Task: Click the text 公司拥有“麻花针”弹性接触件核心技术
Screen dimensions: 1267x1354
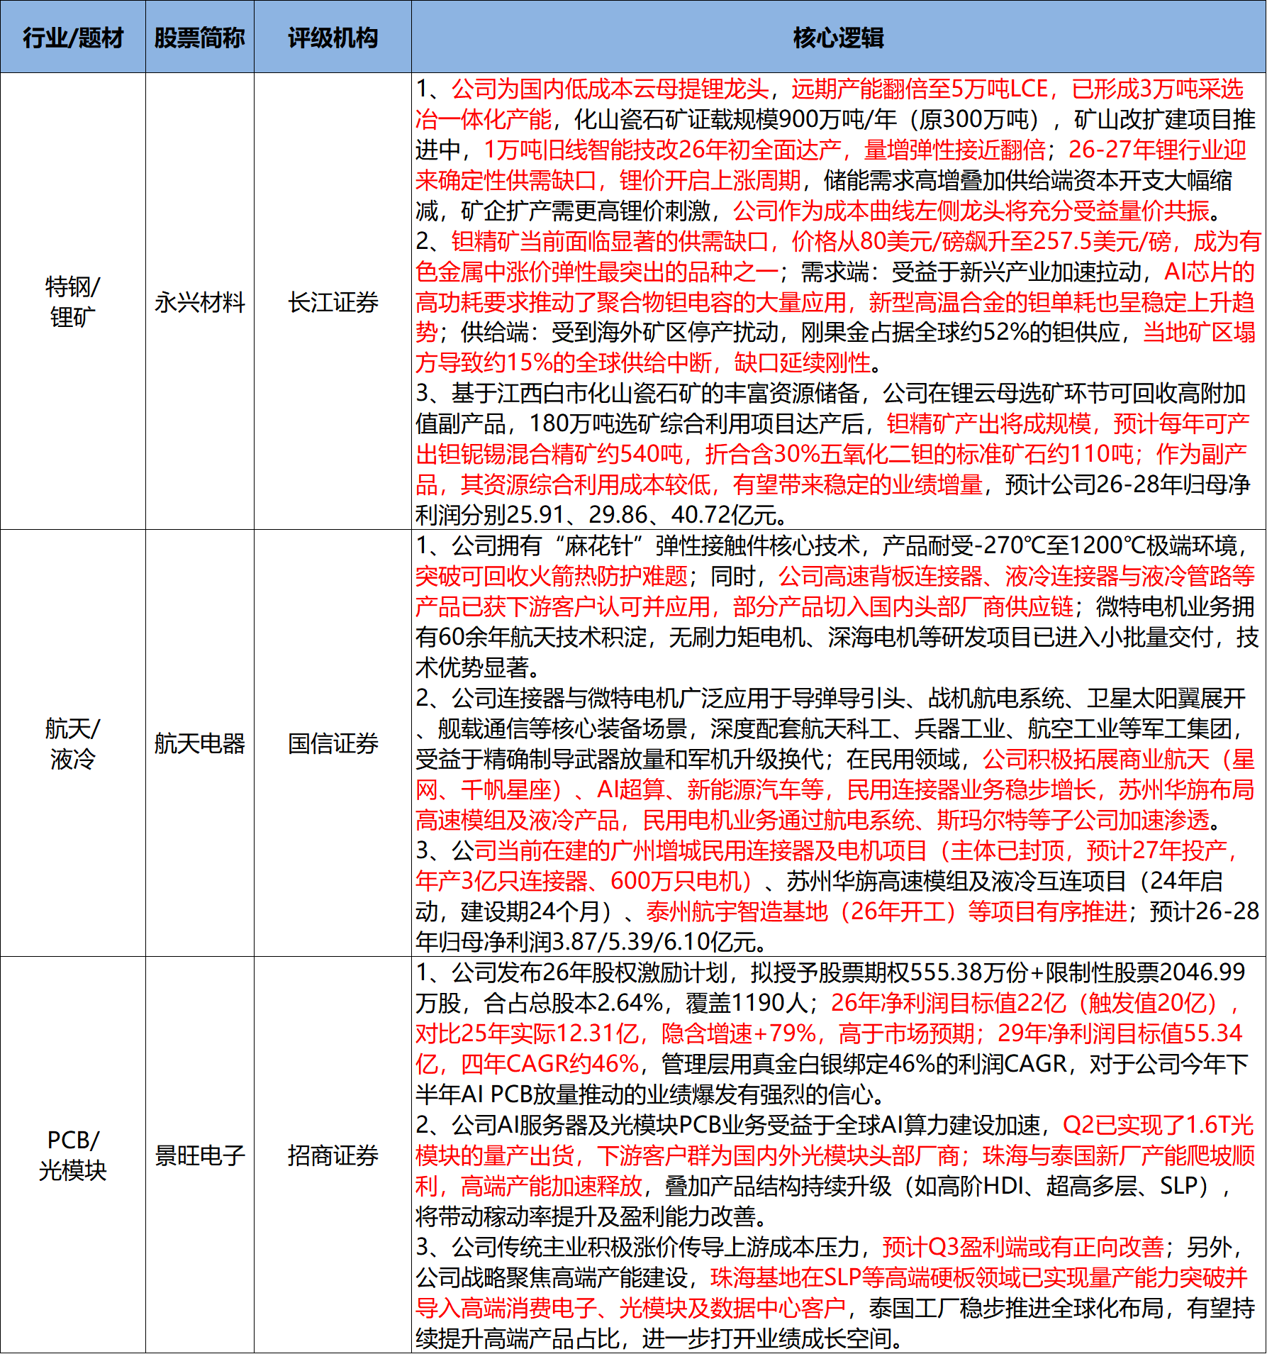Action: 656,546
